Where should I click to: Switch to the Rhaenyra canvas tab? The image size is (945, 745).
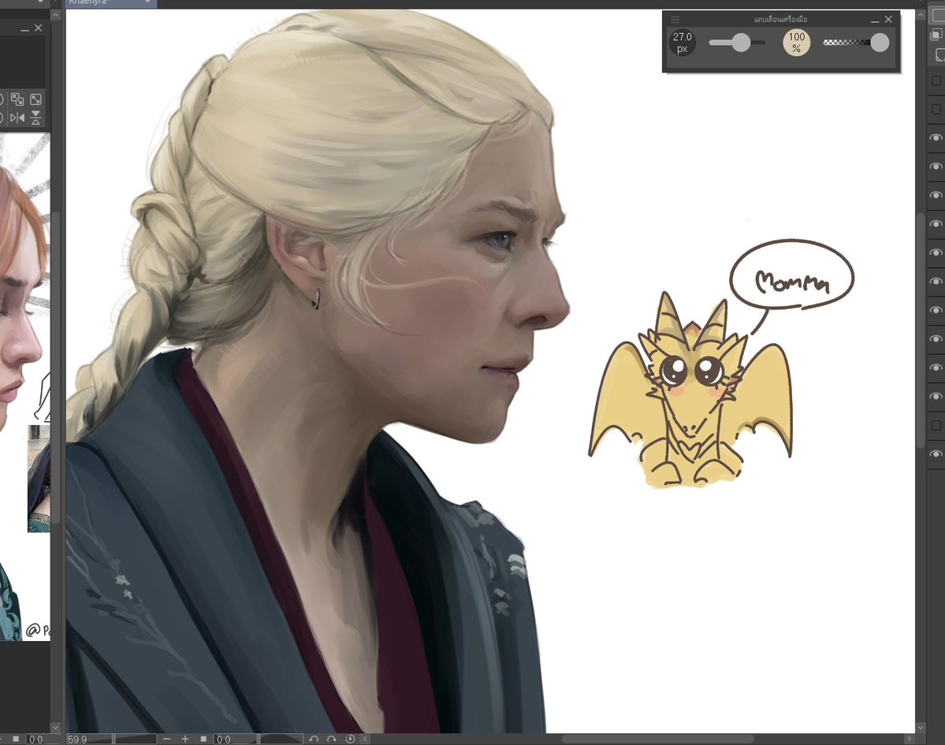(x=110, y=3)
